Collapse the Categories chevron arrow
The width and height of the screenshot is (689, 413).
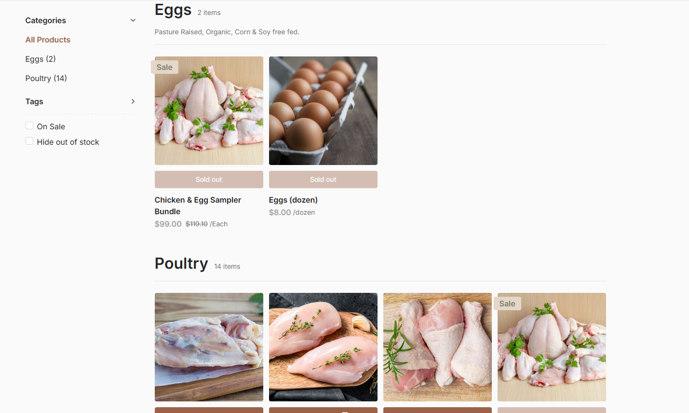(133, 20)
